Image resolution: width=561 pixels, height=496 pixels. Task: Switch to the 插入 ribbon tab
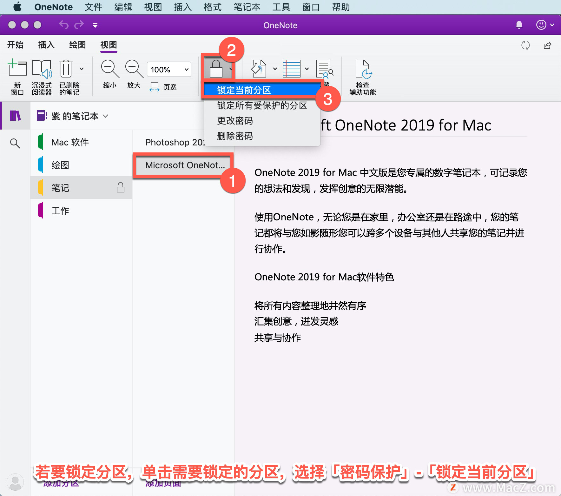tap(46, 45)
